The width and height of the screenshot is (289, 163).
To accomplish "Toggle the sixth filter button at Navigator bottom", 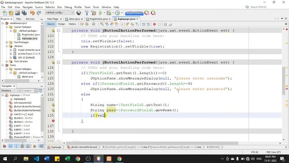I will tap(34, 146).
